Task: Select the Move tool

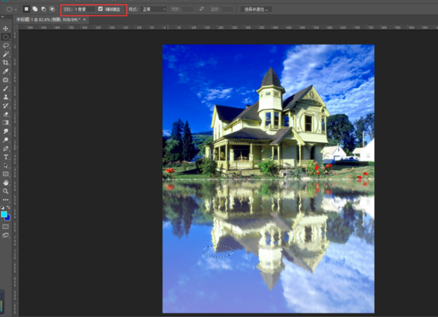Action: [6, 28]
